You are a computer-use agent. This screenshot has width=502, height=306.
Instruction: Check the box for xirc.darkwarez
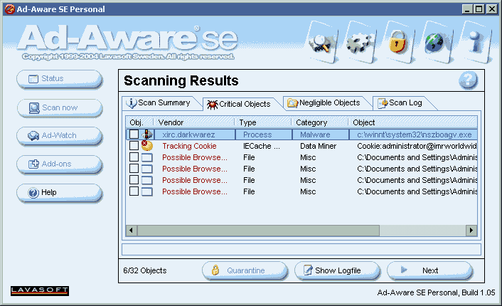coord(134,134)
